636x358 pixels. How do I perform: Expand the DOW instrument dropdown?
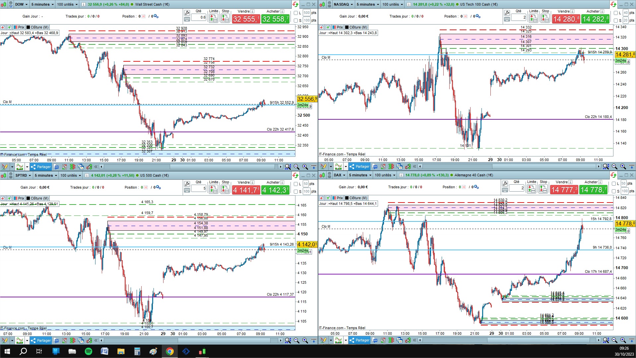point(21,4)
